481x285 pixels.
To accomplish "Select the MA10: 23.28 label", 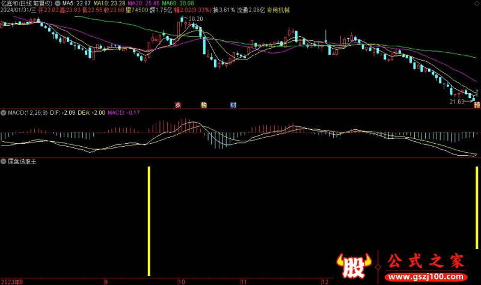I will coord(109,4).
